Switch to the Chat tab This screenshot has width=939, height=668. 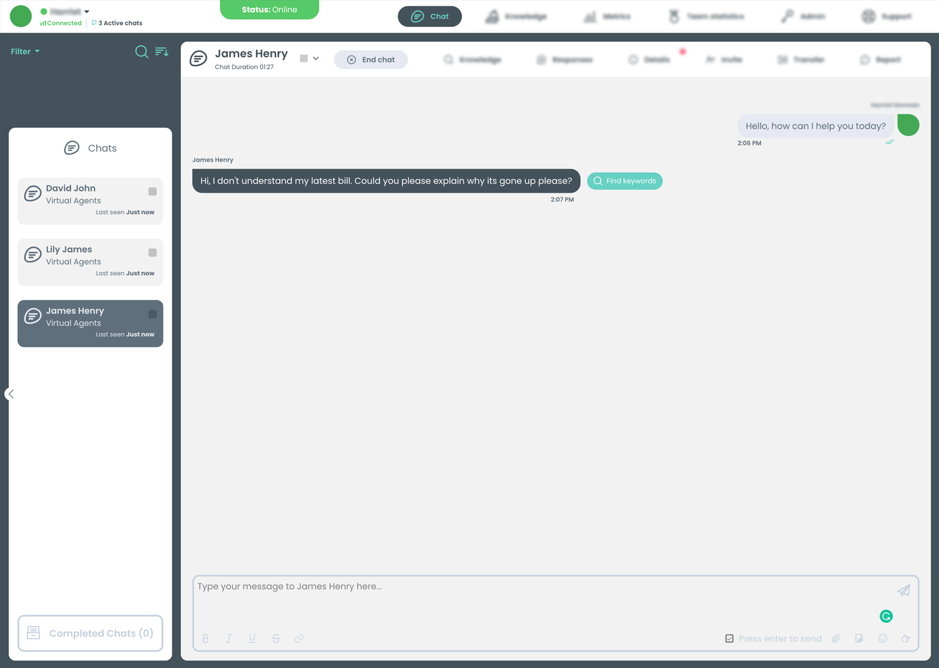429,16
